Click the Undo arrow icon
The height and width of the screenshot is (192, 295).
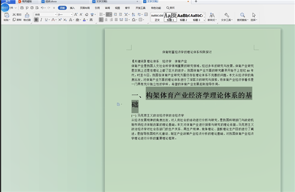click(42, 8)
